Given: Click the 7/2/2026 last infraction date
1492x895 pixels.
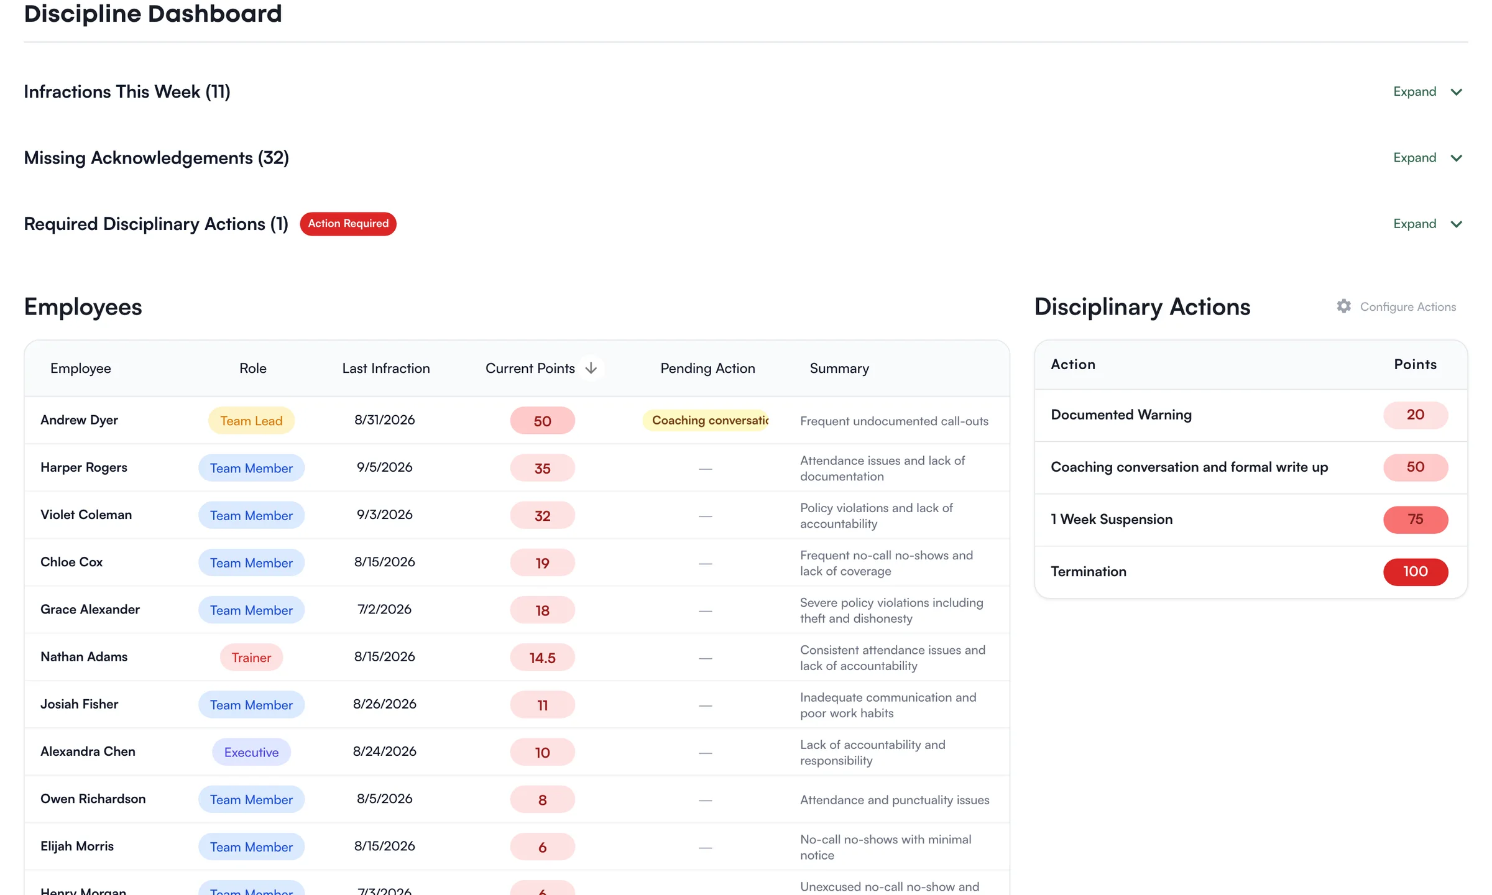Looking at the screenshot, I should 384,609.
